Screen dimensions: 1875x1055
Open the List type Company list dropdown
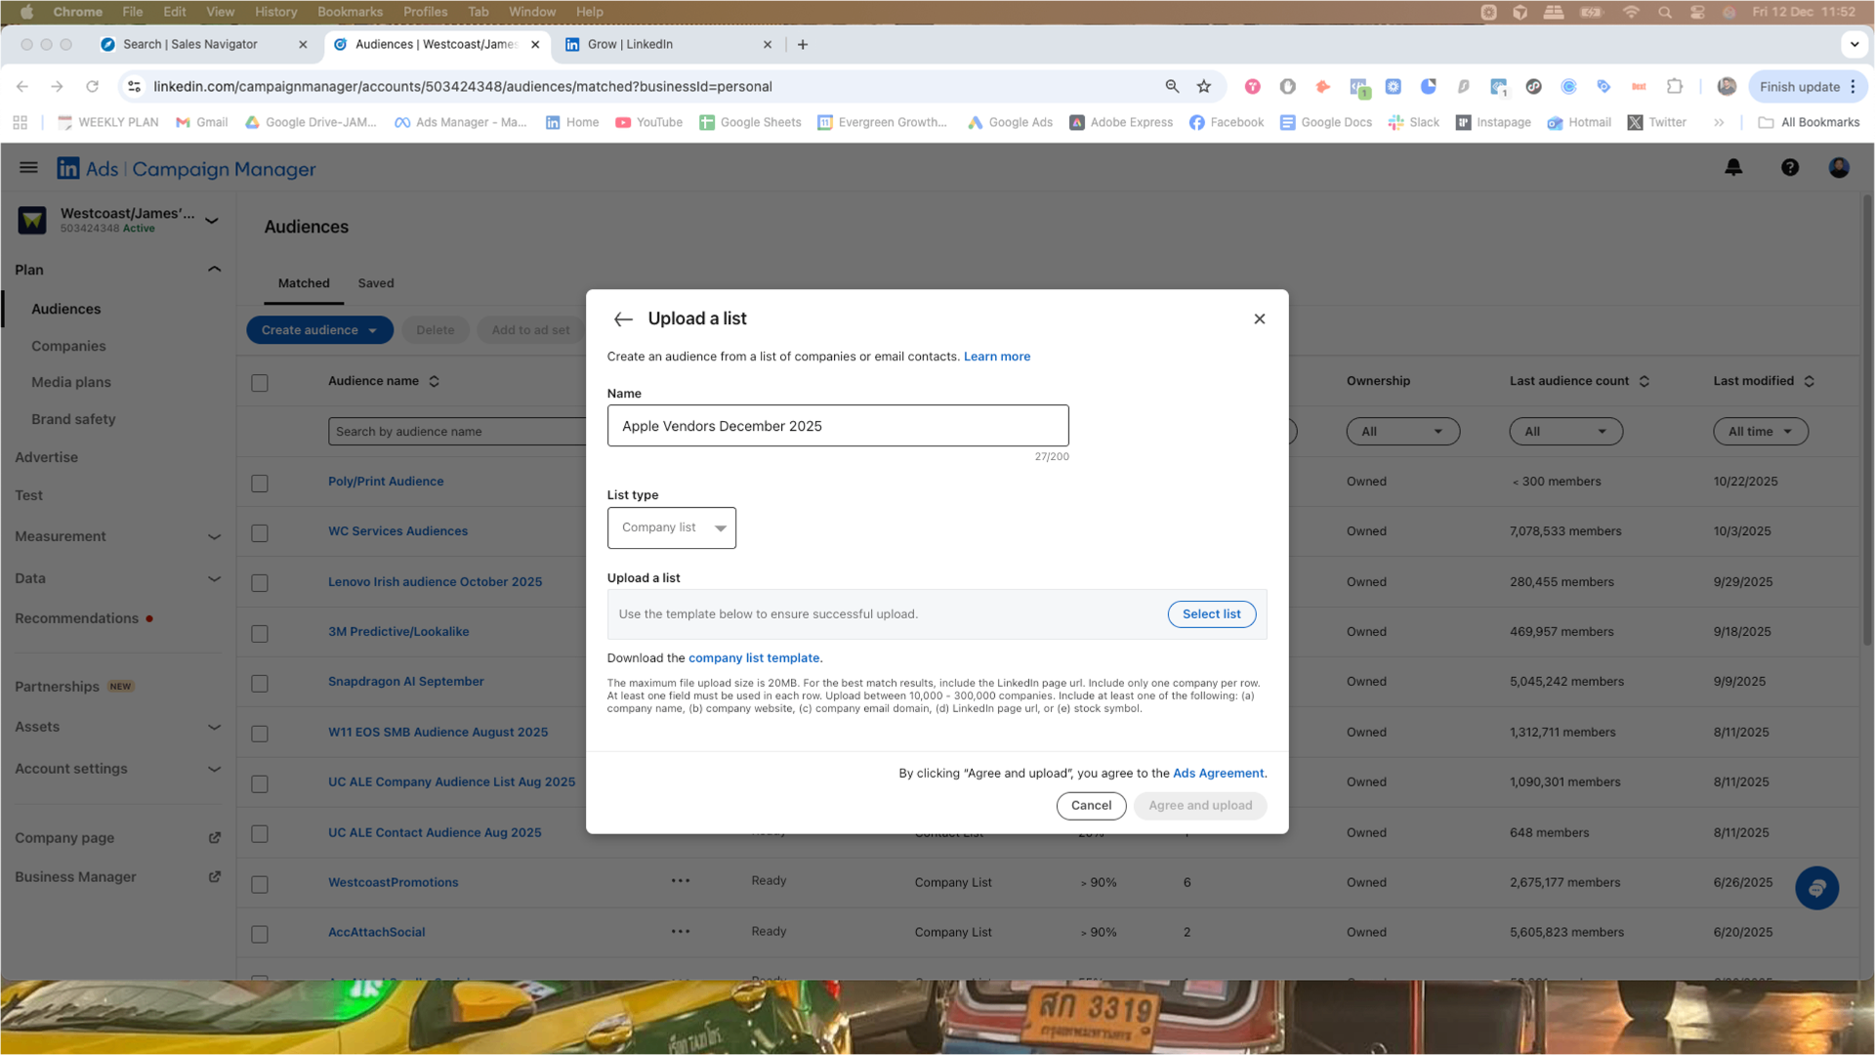pos(672,527)
